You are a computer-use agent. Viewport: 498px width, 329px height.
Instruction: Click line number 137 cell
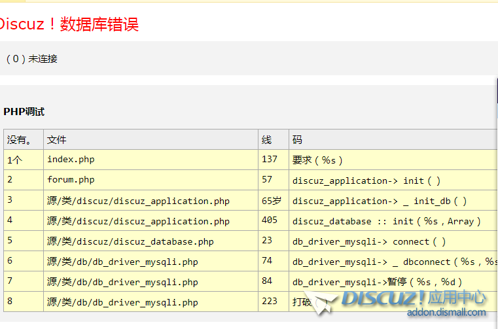[270, 160]
